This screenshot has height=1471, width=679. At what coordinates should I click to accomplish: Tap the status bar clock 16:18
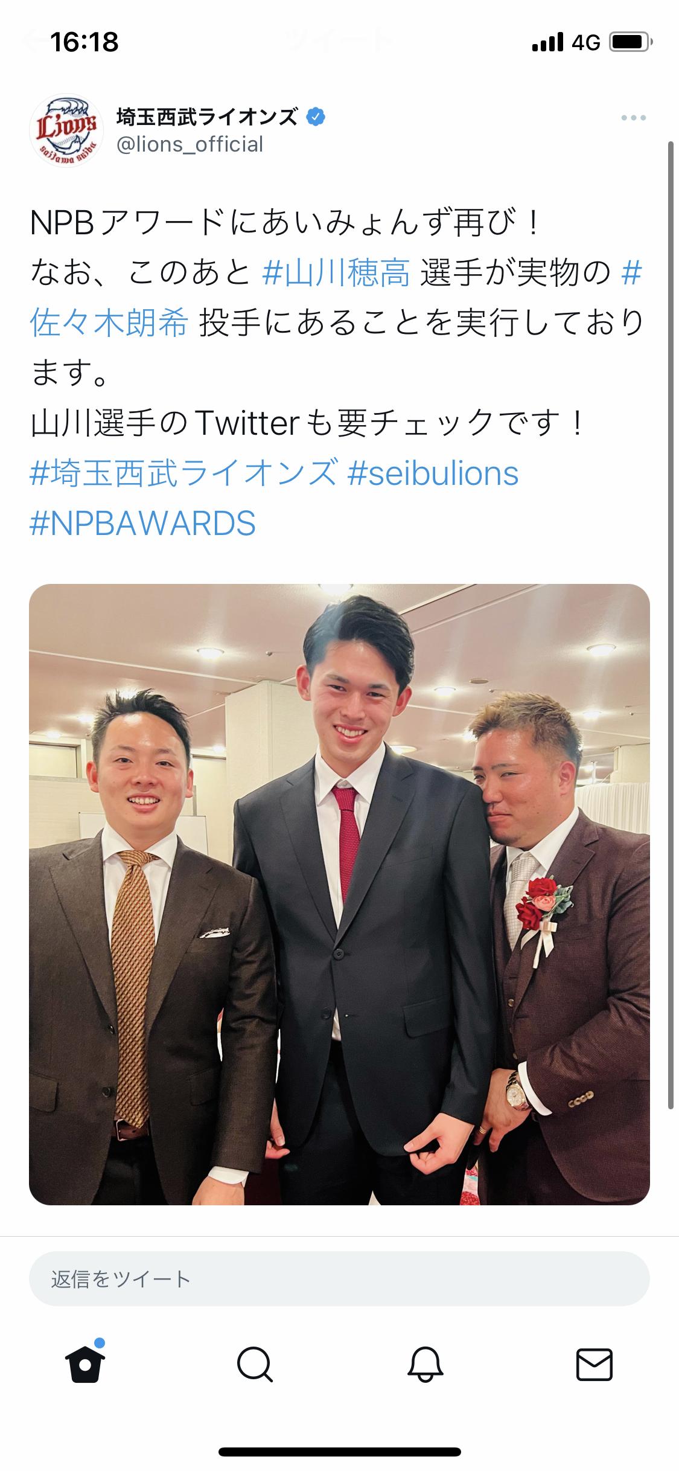(84, 42)
